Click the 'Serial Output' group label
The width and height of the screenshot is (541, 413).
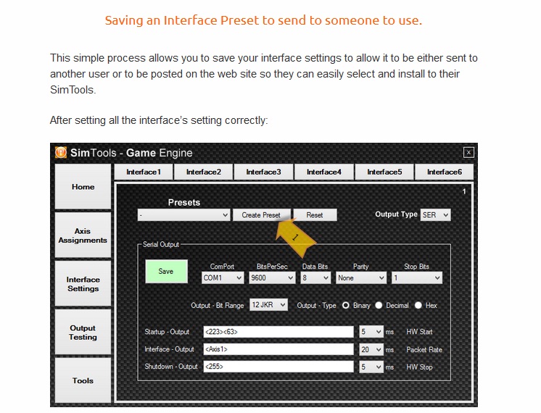pos(161,244)
